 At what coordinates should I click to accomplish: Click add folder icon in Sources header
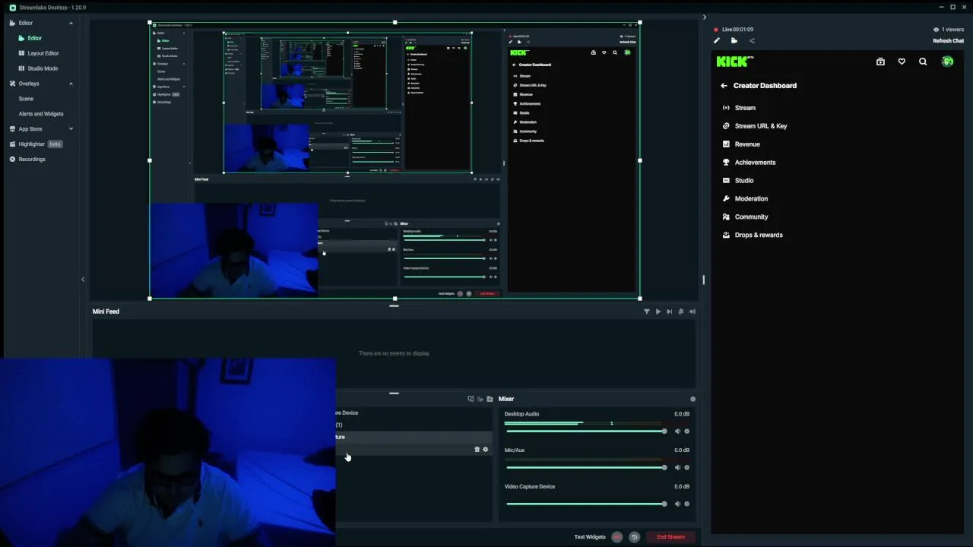[490, 399]
